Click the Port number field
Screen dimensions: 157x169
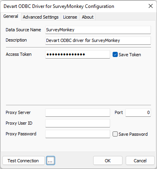pos(138,112)
